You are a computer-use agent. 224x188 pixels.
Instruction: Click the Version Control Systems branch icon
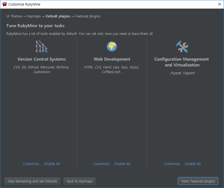(x=41, y=47)
